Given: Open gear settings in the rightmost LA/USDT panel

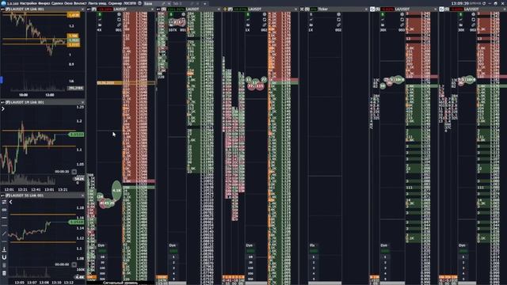Looking at the screenshot, I should pyautogui.click(x=474, y=14).
